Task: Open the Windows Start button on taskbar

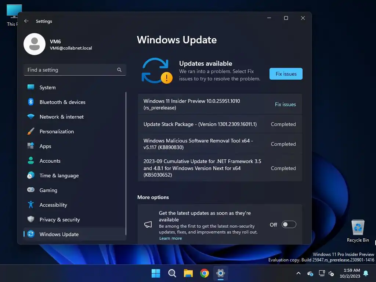Action: (156, 273)
